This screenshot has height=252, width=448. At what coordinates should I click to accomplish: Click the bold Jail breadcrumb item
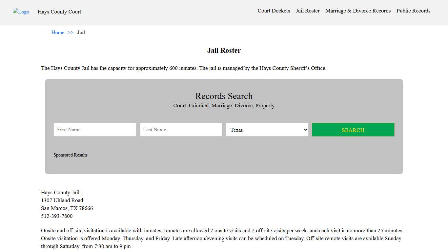pyautogui.click(x=81, y=32)
